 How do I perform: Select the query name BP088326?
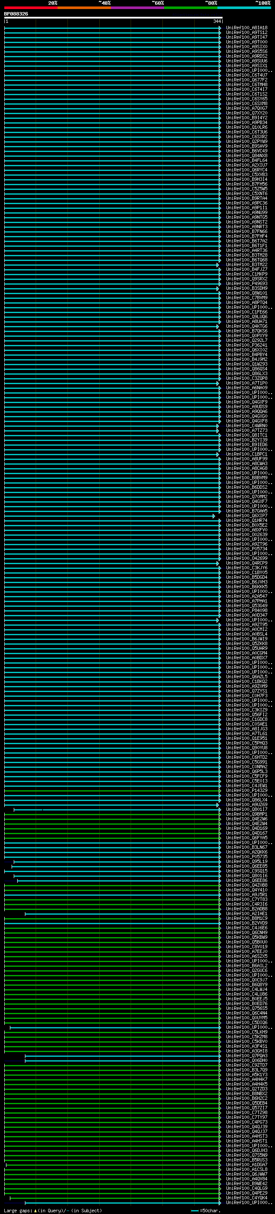click(x=16, y=14)
